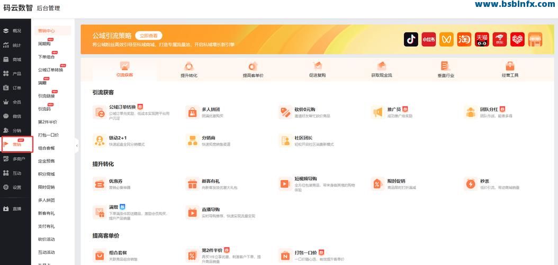The height and width of the screenshot is (265, 558).
Task: Open the 秒杀 flash sale icon
Action: (471, 184)
